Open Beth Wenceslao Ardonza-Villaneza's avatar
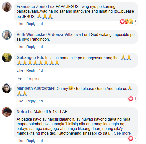The width and height of the screenshot is (146, 144). 7,35
